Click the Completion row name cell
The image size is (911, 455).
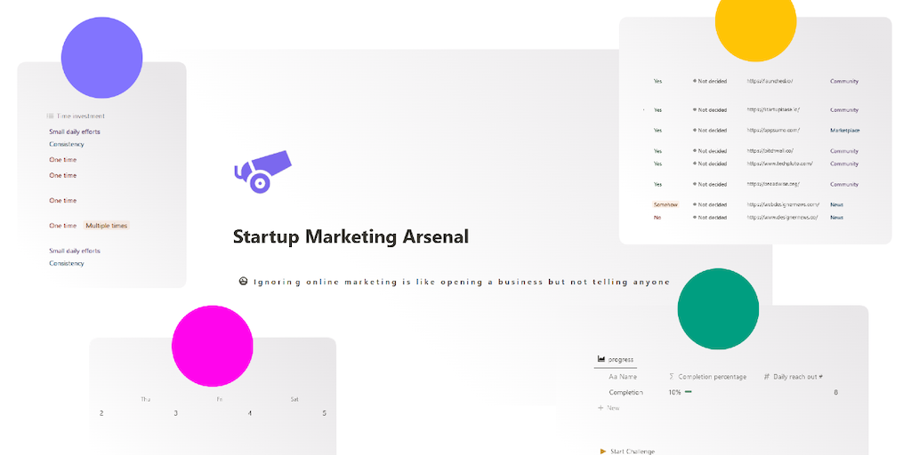tap(625, 392)
